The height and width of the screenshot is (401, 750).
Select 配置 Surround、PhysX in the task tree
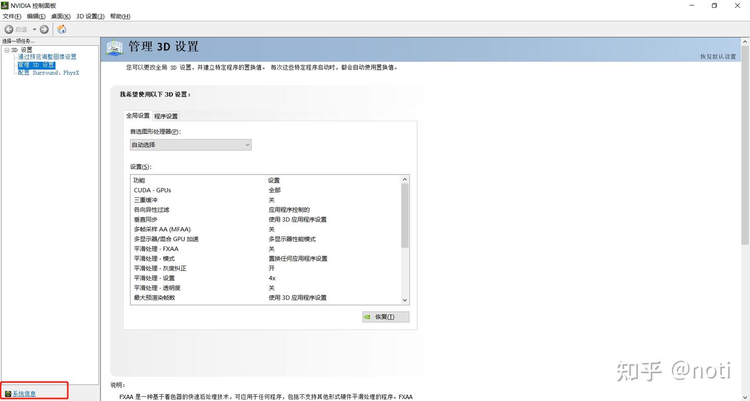48,73
